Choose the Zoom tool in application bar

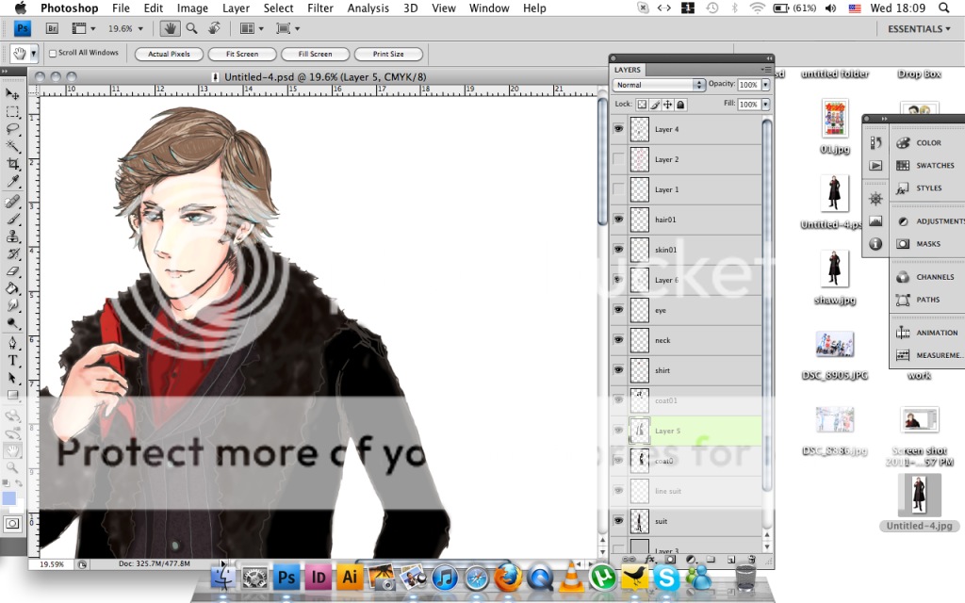coord(192,28)
